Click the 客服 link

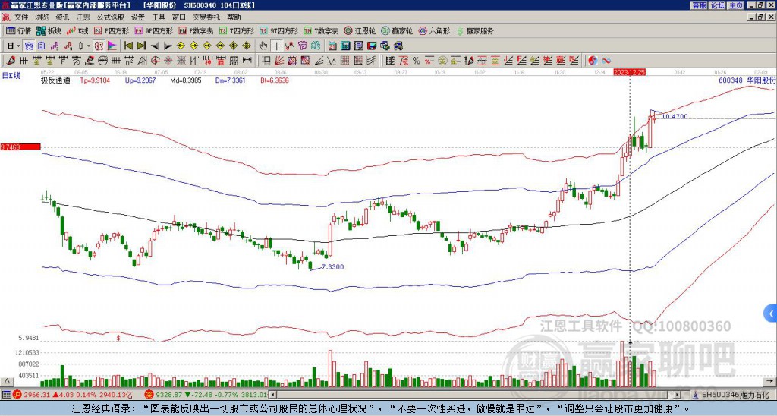pos(699,5)
